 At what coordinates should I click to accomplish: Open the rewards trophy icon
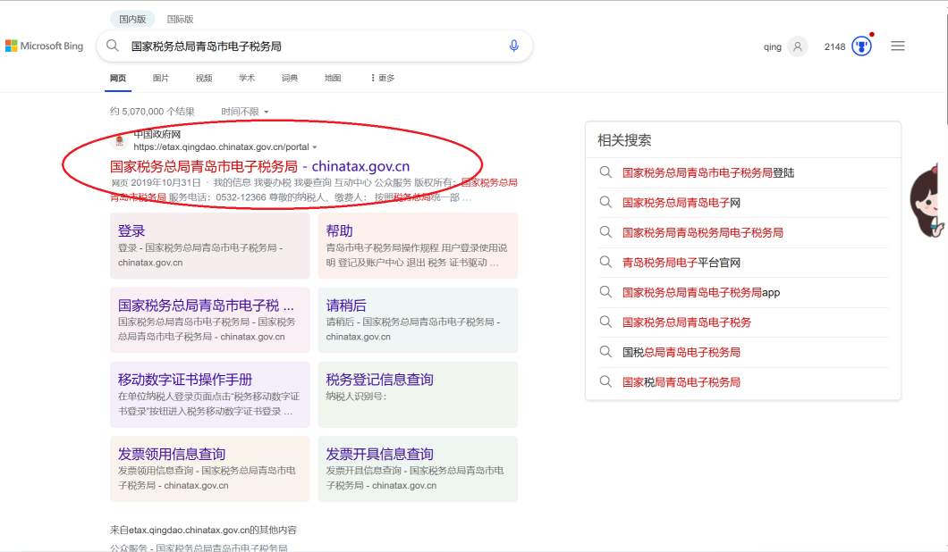(860, 46)
